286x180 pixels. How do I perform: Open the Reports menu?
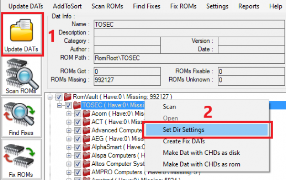pos(249,6)
